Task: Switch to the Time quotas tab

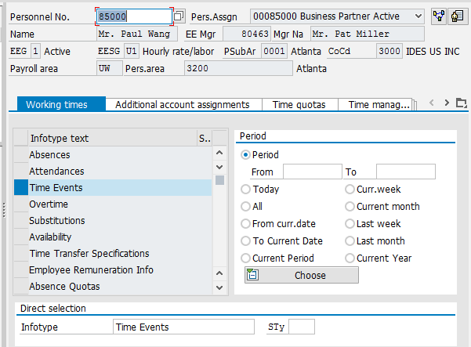Action: click(300, 104)
